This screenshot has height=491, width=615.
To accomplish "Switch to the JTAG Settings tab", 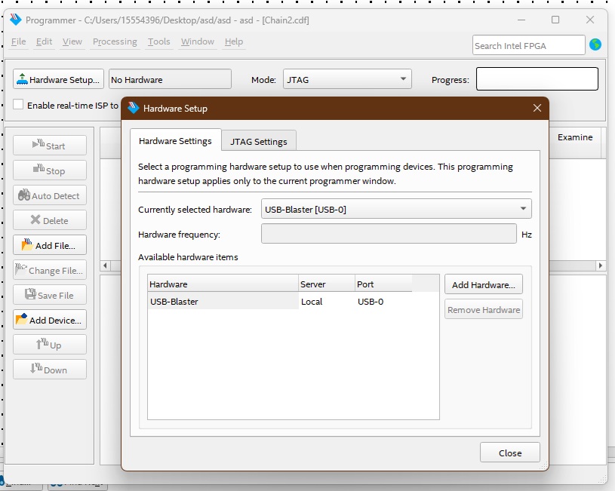I will (x=259, y=141).
